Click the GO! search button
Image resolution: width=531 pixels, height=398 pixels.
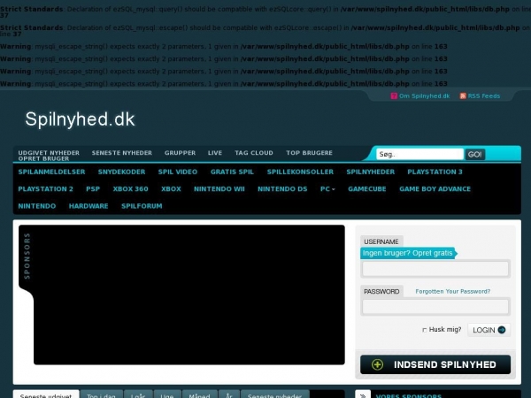tap(474, 154)
